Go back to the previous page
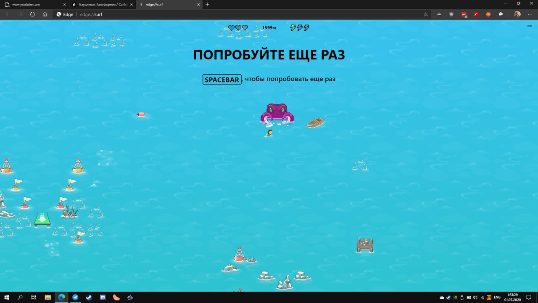 [8, 14]
